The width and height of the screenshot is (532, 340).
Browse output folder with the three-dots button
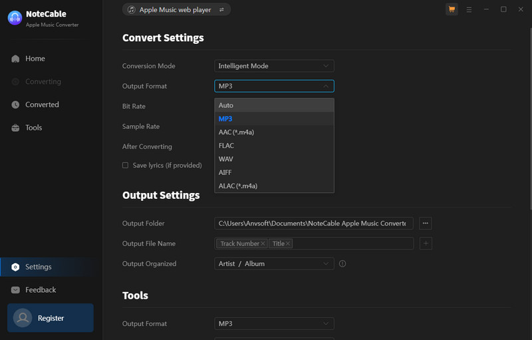pos(425,224)
